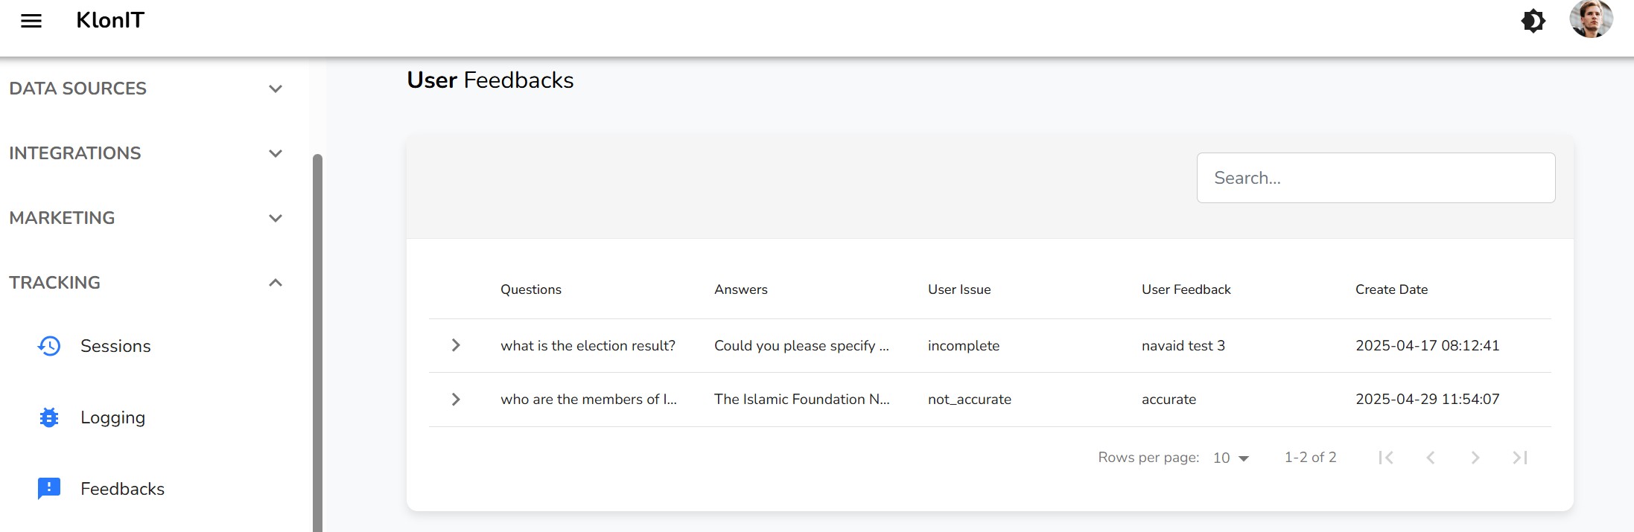Expand the INTEGRATIONS section
This screenshot has width=1634, height=532.
[276, 153]
